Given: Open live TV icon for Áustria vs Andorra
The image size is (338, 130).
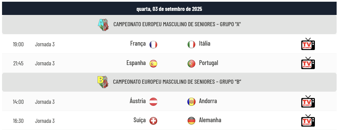Looking at the screenshot, I should tap(308, 101).
